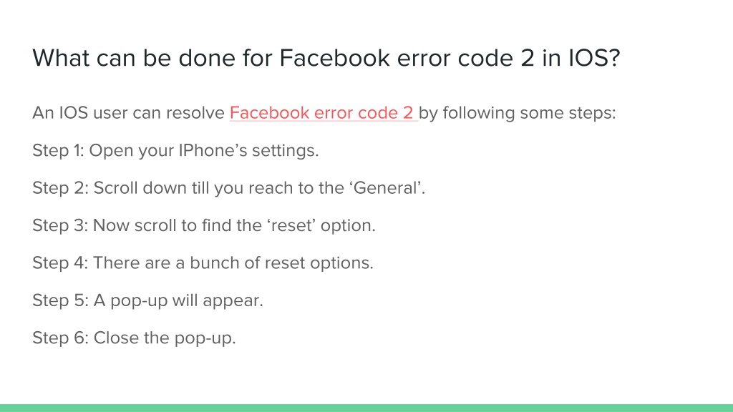Click the word 'IOS?' in the title
This screenshot has width=733, height=412.
pyautogui.click(x=594, y=59)
